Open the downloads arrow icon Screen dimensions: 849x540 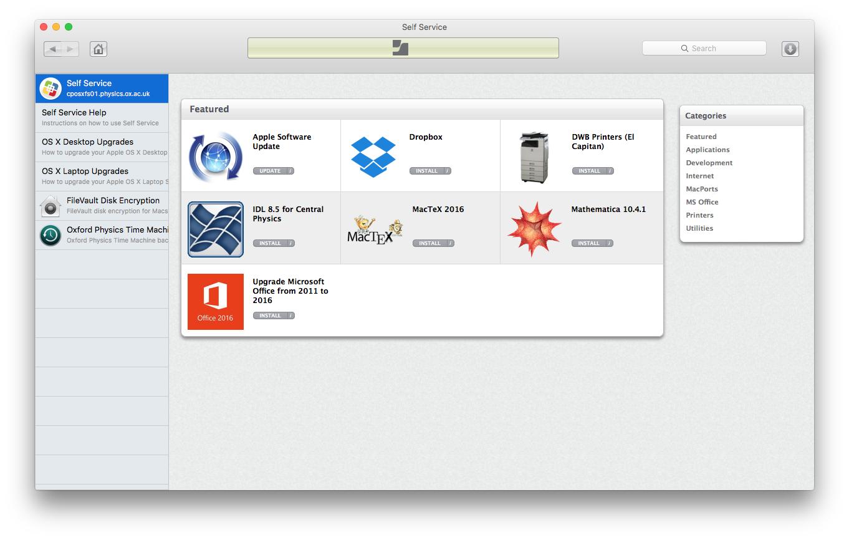[790, 49]
